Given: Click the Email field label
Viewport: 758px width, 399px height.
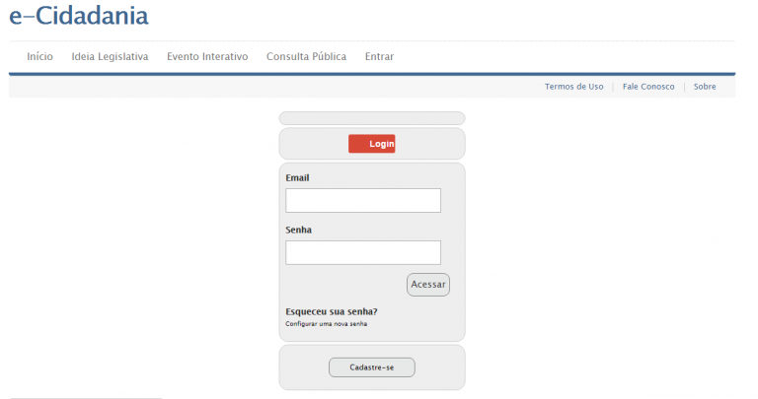Looking at the screenshot, I should point(297,177).
